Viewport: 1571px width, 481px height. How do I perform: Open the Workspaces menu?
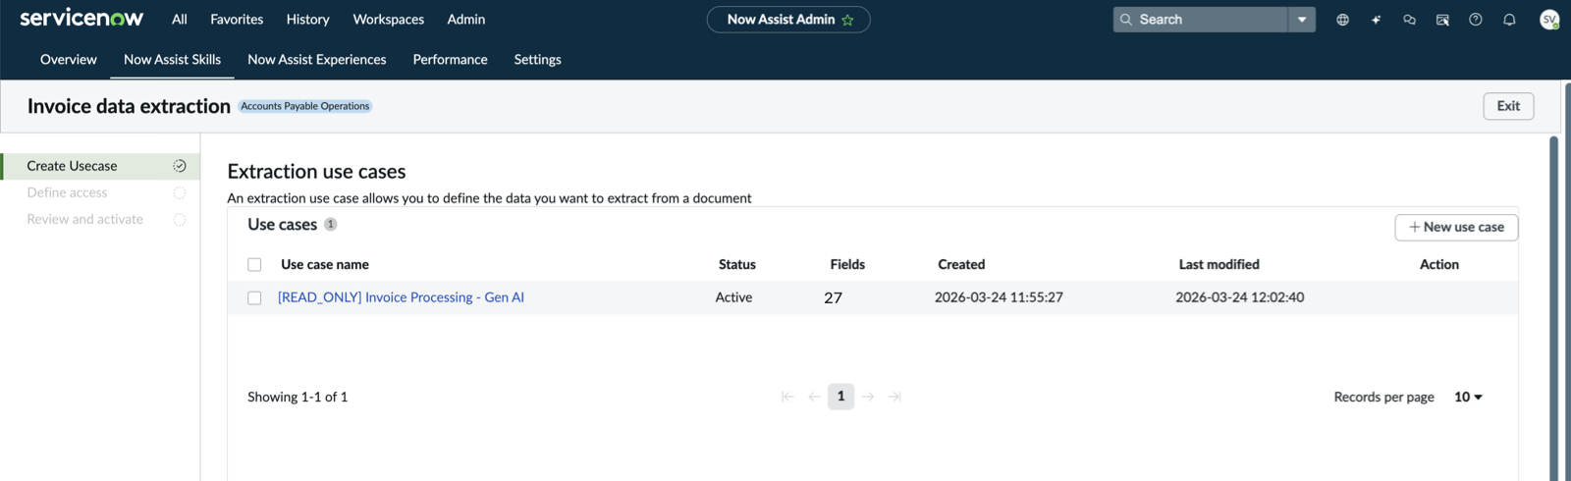(389, 20)
